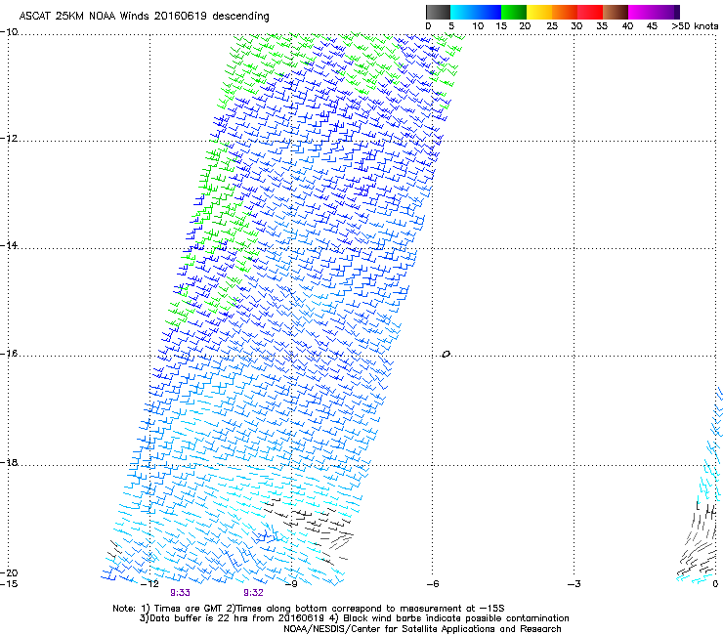Click the '-12' longitude label on bottom axis
The height and width of the screenshot is (635, 723).
[149, 584]
